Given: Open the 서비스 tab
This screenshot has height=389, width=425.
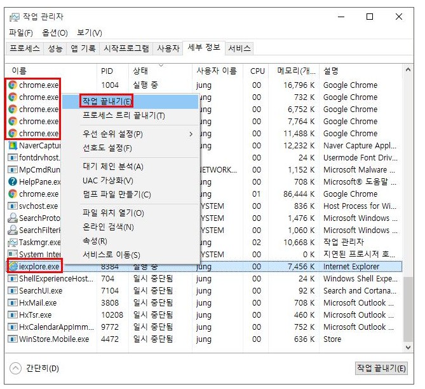Looking at the screenshot, I should pyautogui.click(x=239, y=48).
